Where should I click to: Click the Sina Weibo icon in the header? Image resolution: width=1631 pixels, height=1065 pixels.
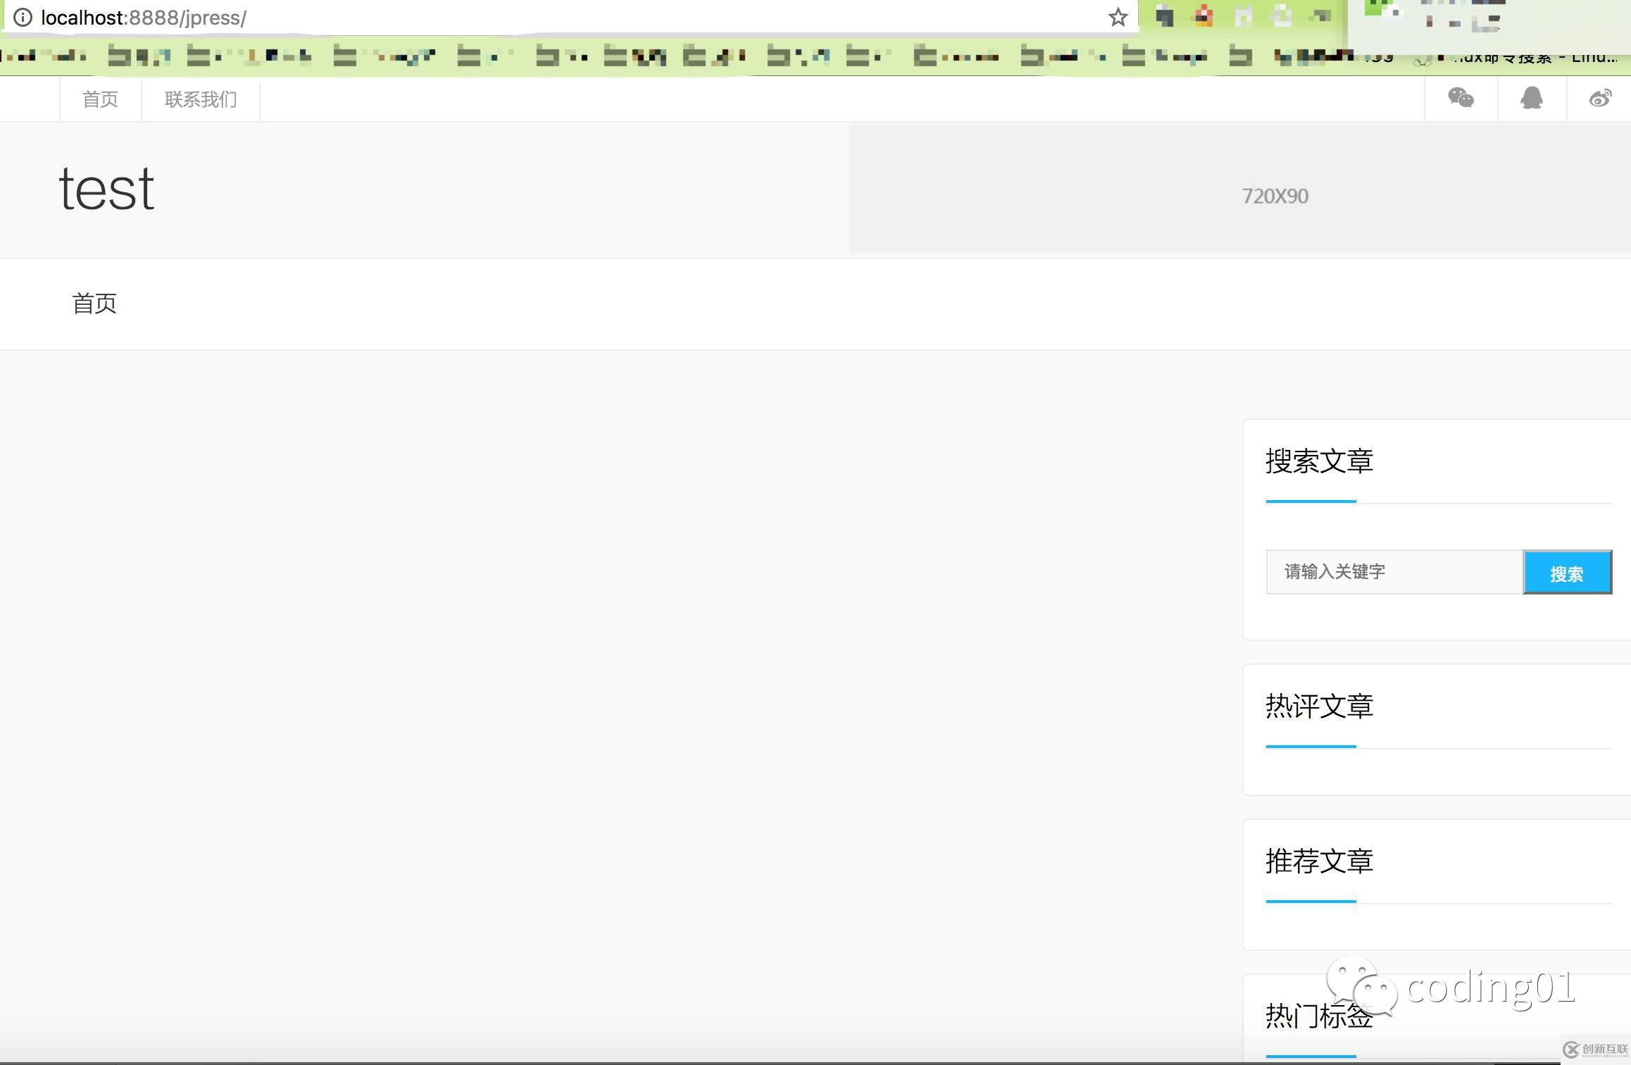point(1600,99)
